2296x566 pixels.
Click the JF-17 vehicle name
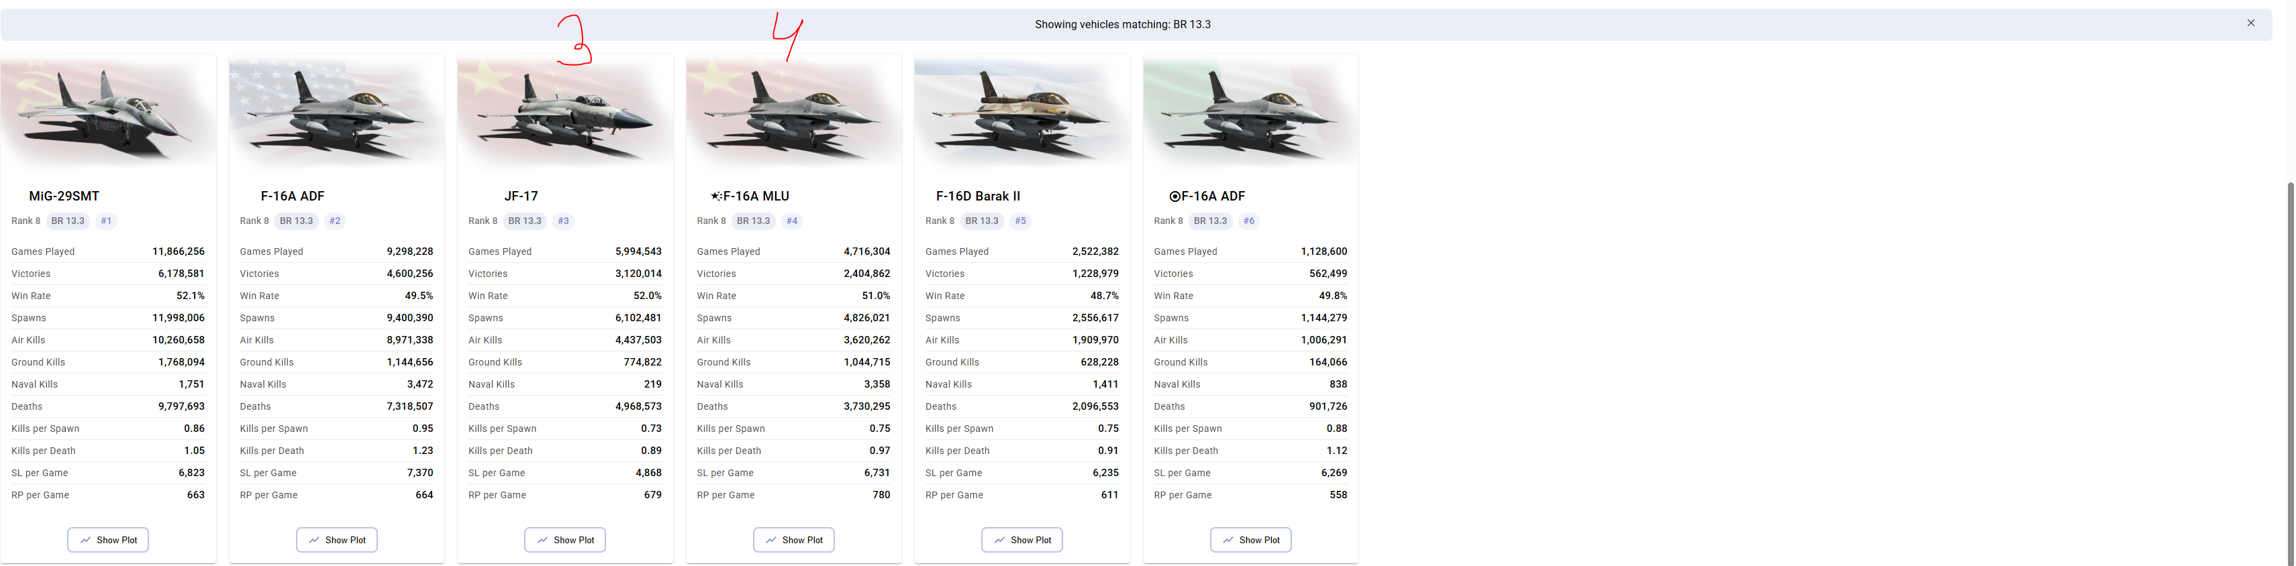(521, 196)
